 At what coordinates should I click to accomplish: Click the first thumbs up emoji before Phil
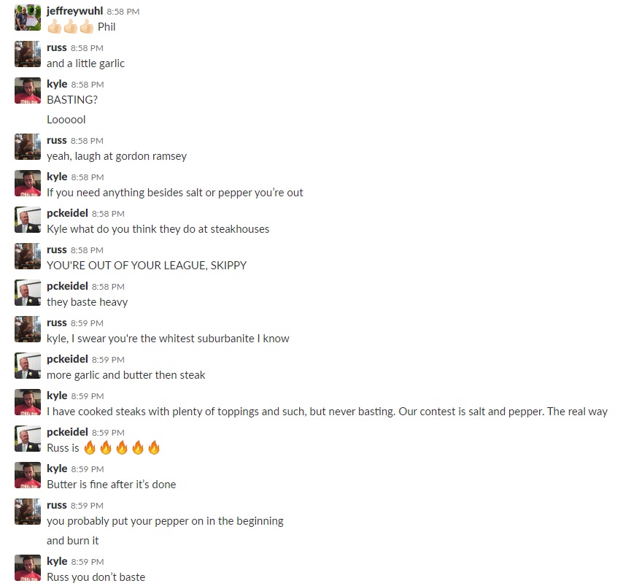(x=54, y=27)
